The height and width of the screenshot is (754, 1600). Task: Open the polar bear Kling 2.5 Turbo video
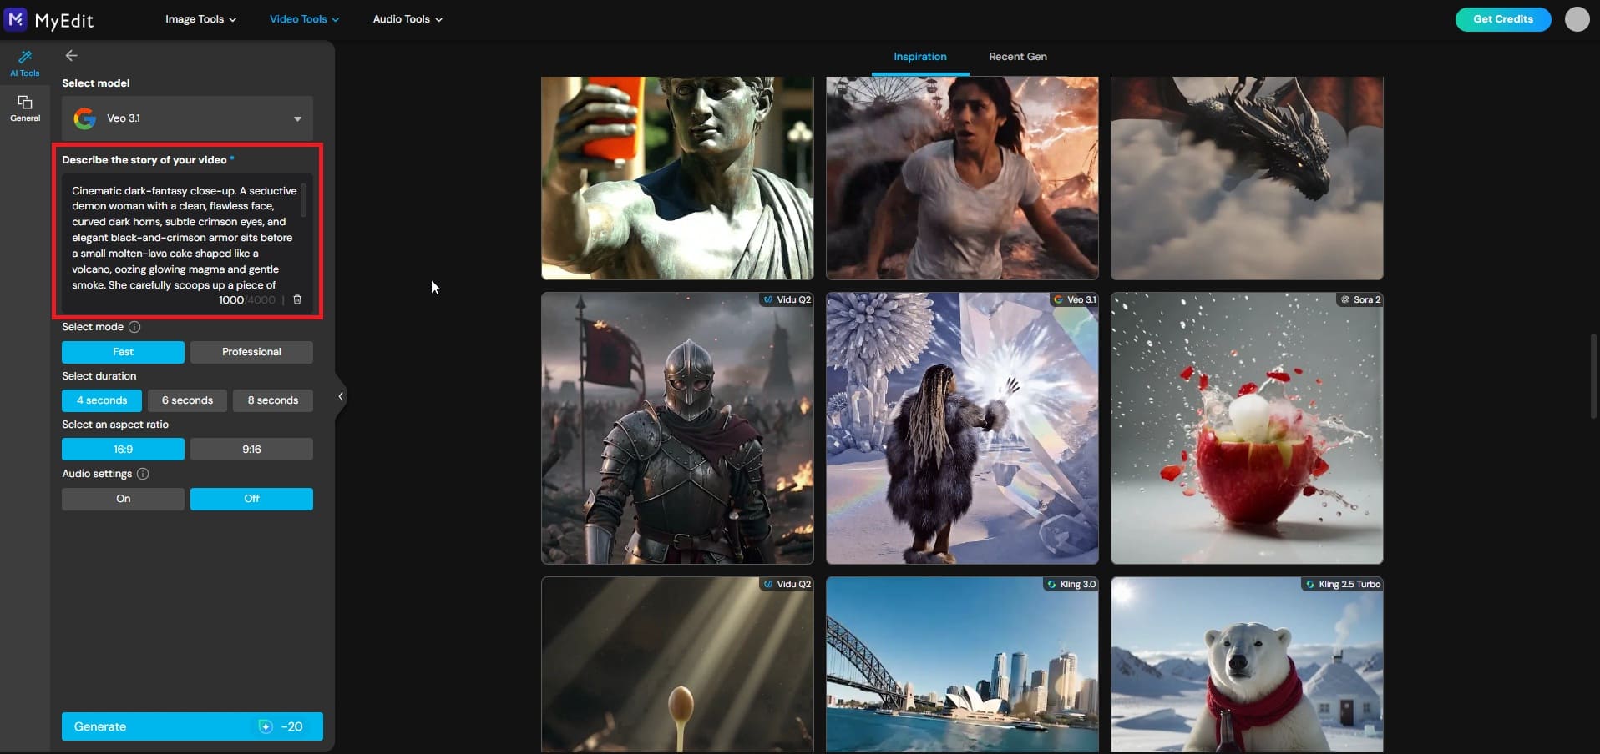coord(1245,667)
